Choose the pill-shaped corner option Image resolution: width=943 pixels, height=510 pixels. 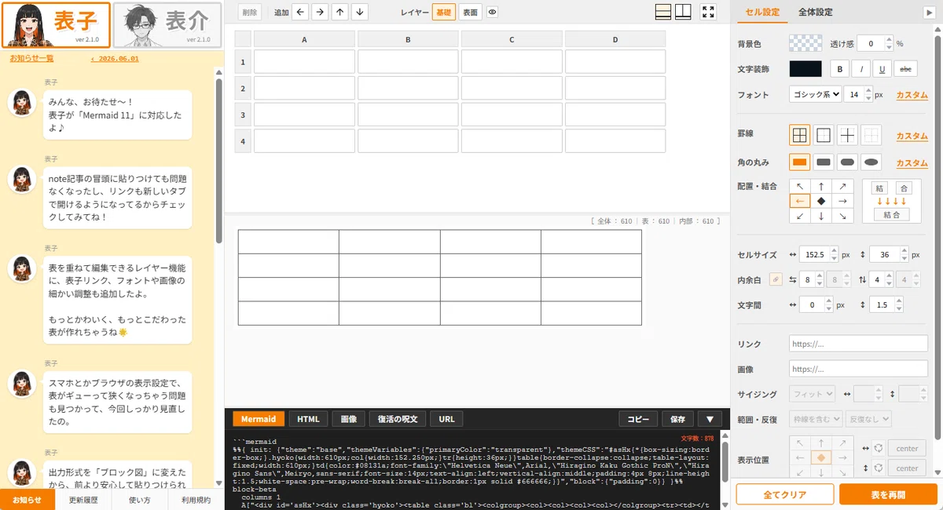tap(847, 162)
